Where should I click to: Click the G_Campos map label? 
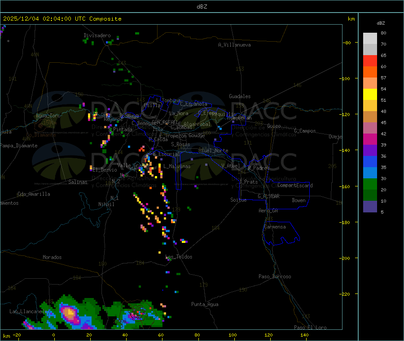pyautogui.click(x=305, y=131)
